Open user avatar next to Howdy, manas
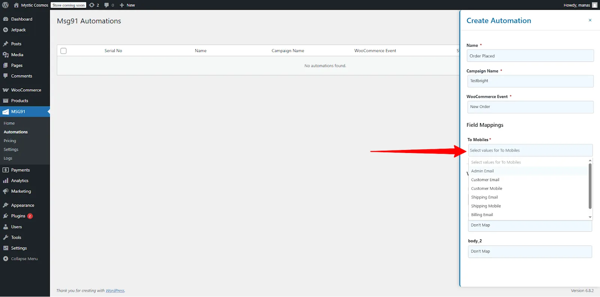600x297 pixels. pyautogui.click(x=594, y=5)
